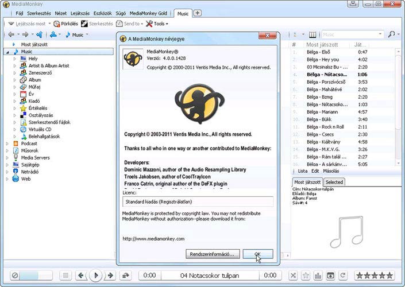Viewport: 405px width, 287px height.
Task: Expand the Album tree node
Action: coord(15,80)
